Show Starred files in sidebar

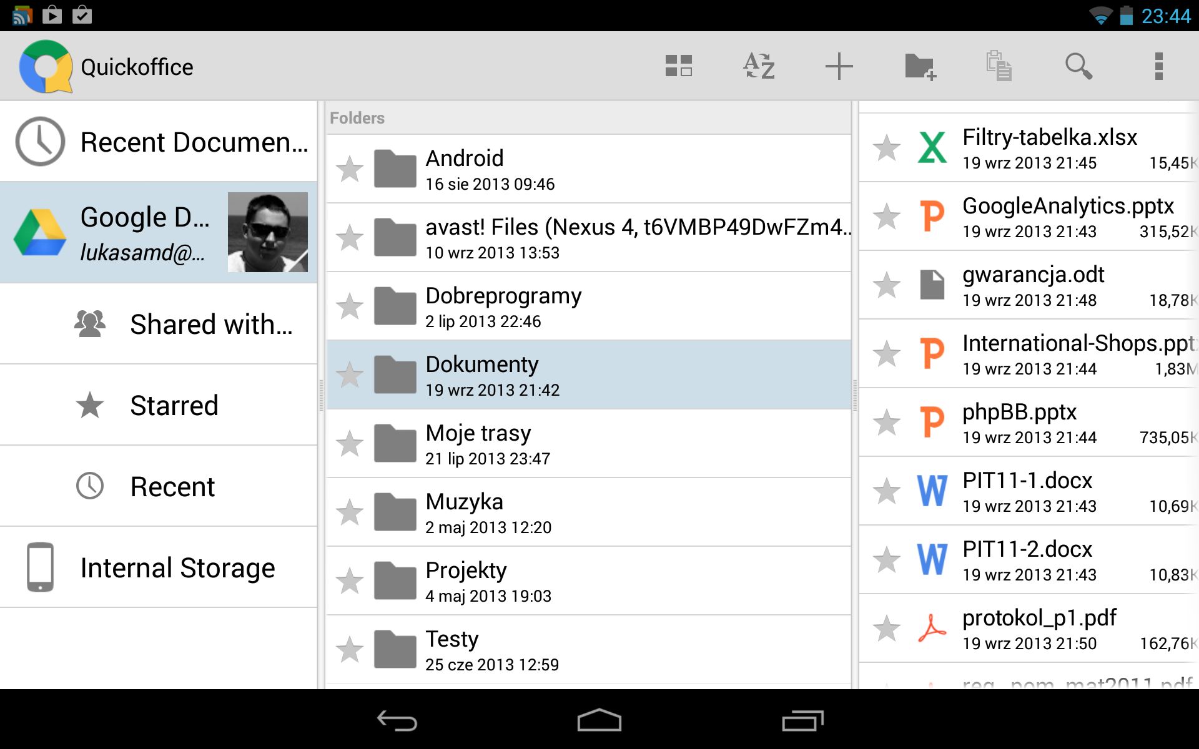[x=159, y=405]
